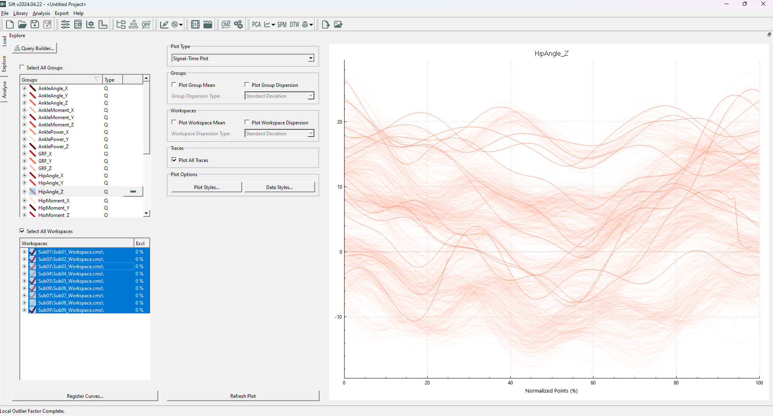Image resolution: width=773 pixels, height=416 pixels.
Task: Uncheck the Sub01 workspace checkbox
Action: [x=33, y=252]
